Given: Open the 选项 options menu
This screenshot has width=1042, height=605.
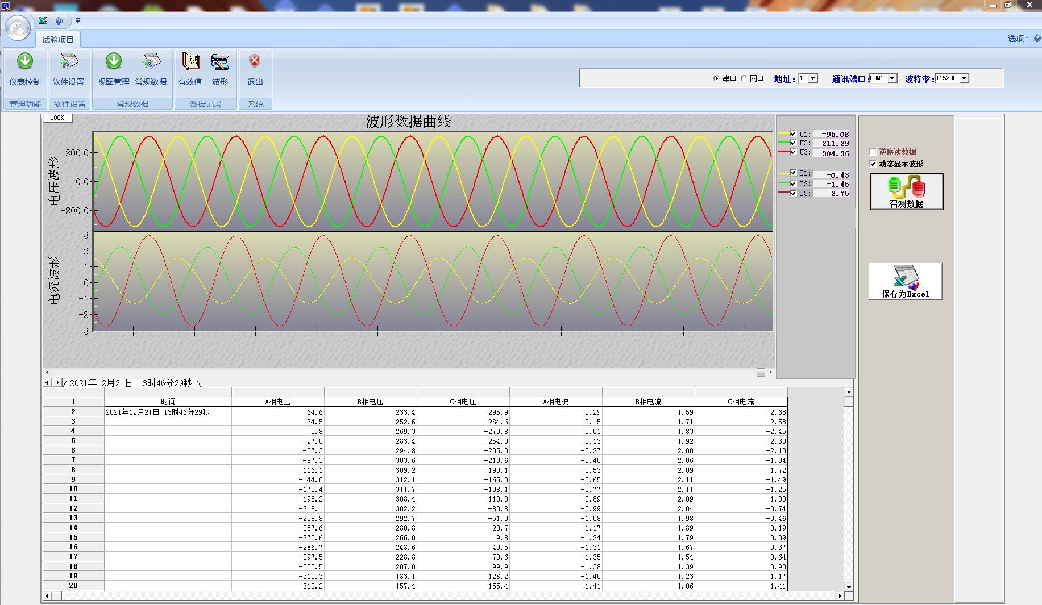Looking at the screenshot, I should tap(1017, 39).
